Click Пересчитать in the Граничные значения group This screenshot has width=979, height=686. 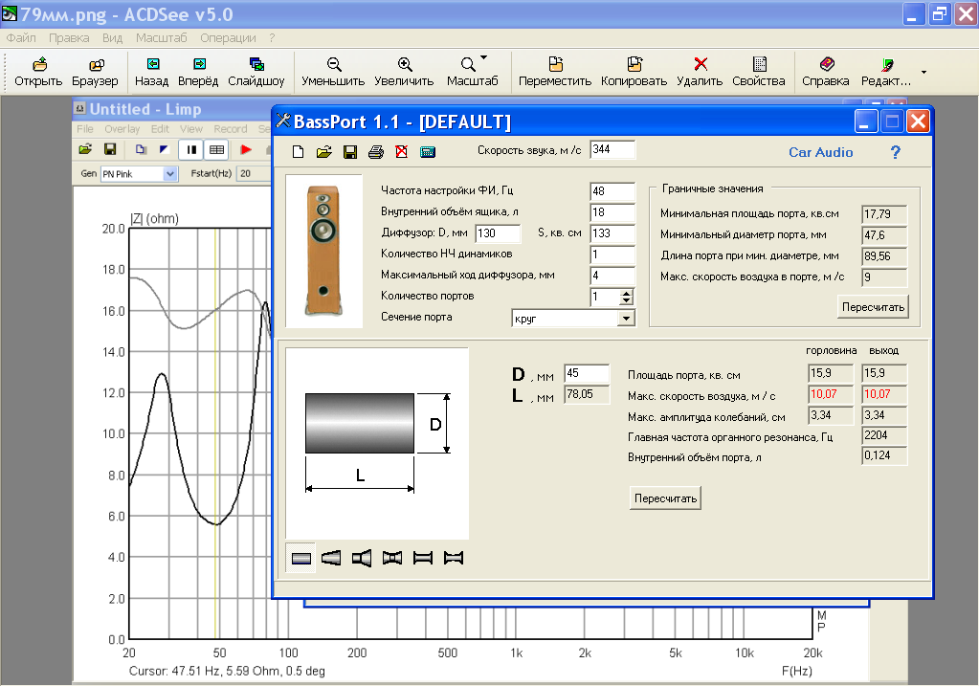(x=873, y=307)
